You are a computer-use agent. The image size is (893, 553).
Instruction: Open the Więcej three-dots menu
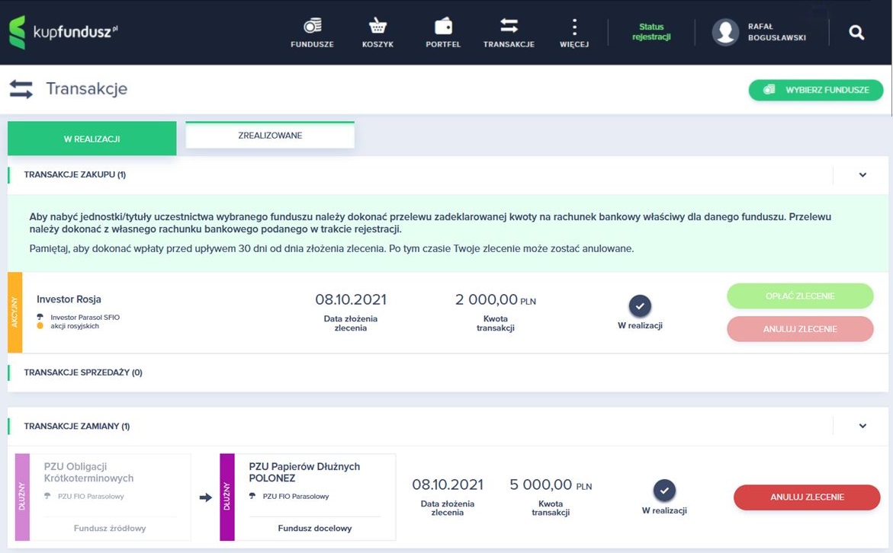pos(574,27)
